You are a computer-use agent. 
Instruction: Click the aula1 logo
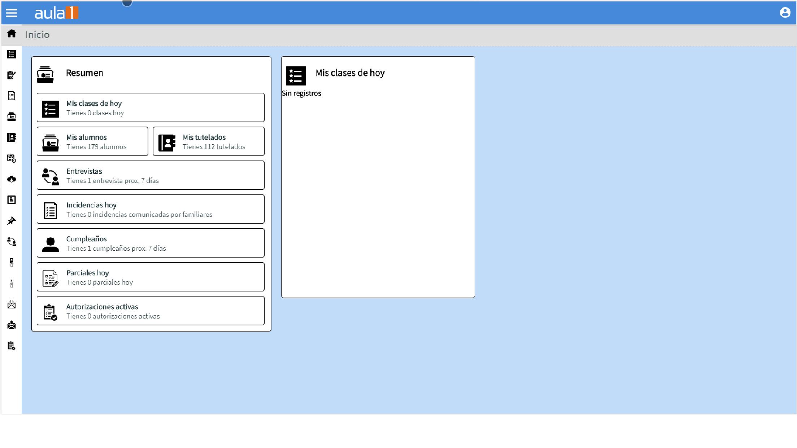pos(56,13)
